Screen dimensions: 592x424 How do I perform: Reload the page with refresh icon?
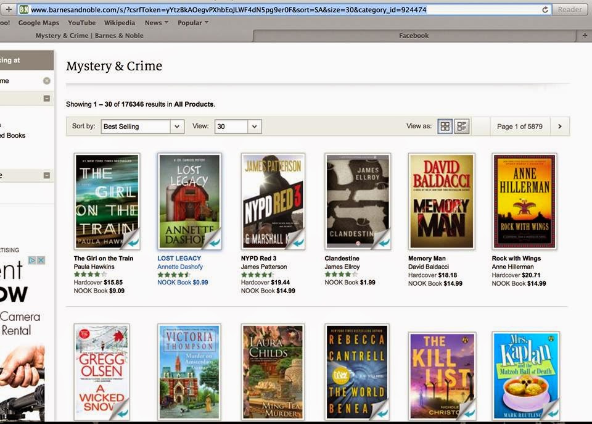545,10
